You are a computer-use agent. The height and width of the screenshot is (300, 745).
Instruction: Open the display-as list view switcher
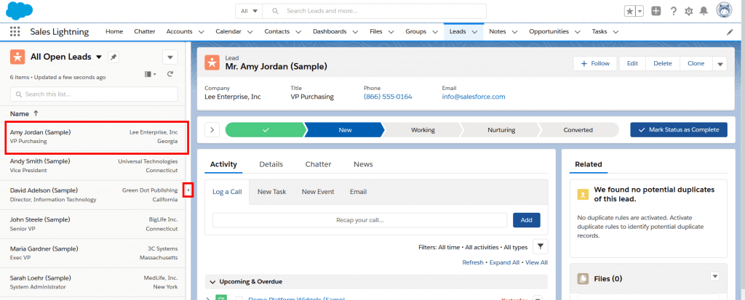(x=150, y=75)
